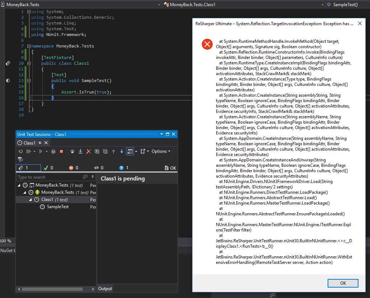The width and height of the screenshot is (370, 298).
Task: Collapse the MoneyBack.Tests project node
Action: (25, 193)
